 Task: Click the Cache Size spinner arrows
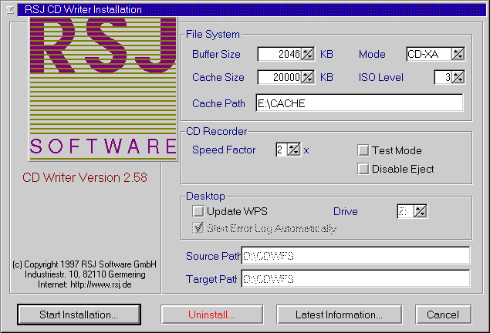[308, 77]
